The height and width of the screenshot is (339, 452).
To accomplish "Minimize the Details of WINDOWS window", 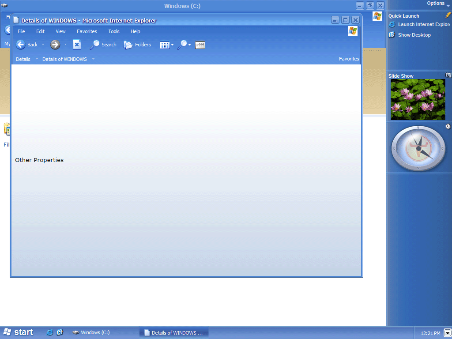I will pyautogui.click(x=335, y=20).
